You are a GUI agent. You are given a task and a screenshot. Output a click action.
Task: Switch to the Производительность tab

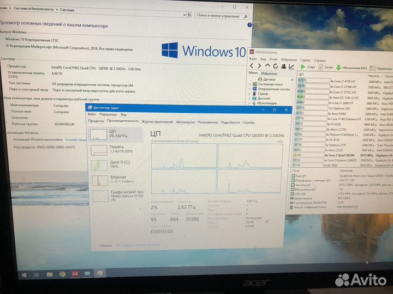123,121
